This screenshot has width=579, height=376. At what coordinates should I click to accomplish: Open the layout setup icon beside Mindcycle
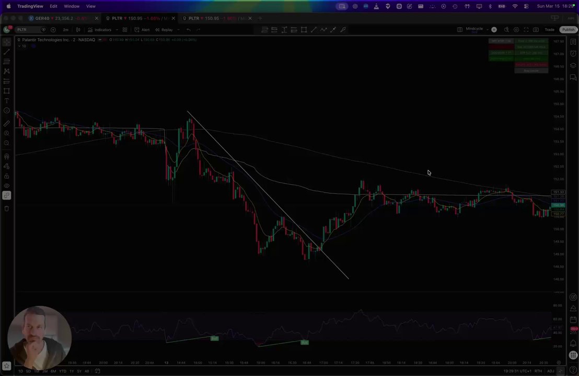(460, 30)
